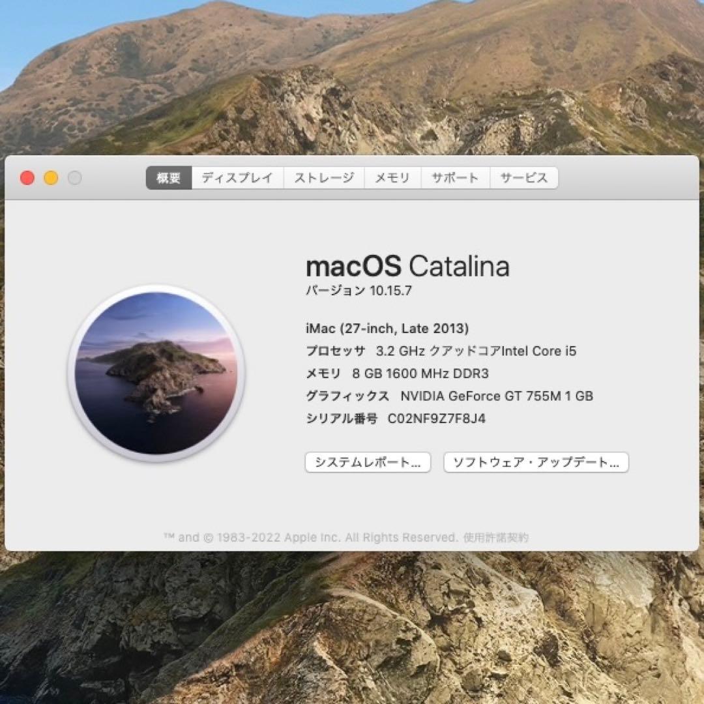Select the serial number C02NF9Z7F8J4
Viewport: 704px width, 704px height.
[x=437, y=418]
